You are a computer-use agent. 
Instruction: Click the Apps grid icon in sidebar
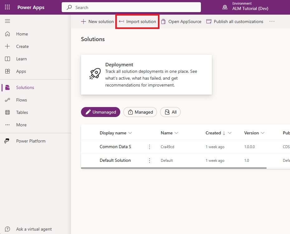[7, 71]
